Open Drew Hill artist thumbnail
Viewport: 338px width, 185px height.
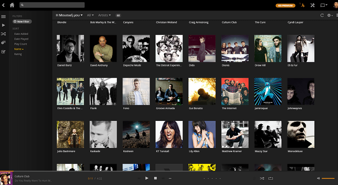pos(268,48)
